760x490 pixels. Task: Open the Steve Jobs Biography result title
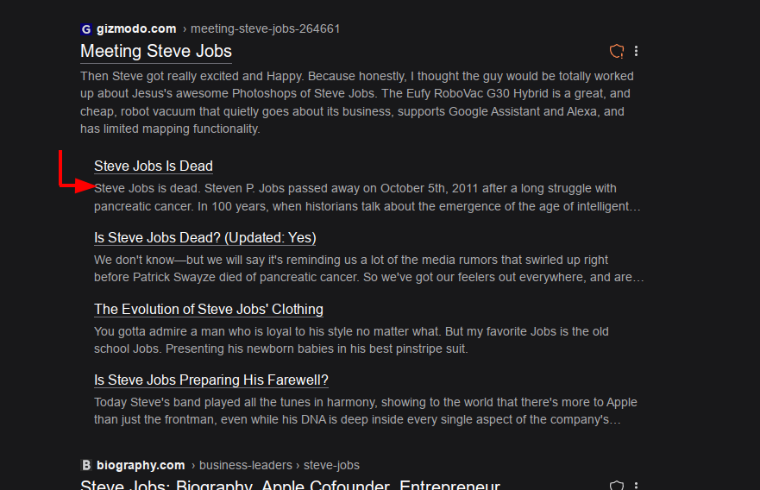[290, 485]
